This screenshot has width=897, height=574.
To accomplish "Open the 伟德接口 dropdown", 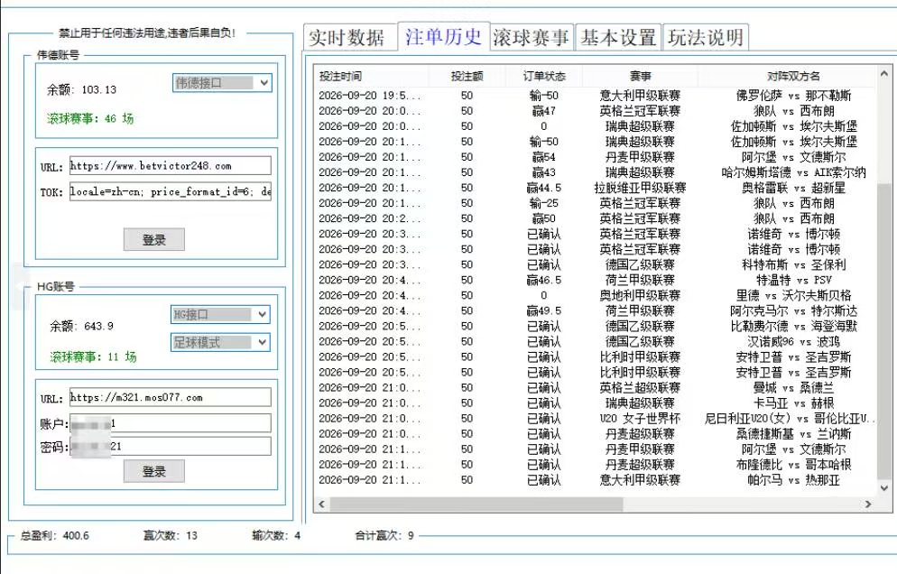I will tap(222, 83).
